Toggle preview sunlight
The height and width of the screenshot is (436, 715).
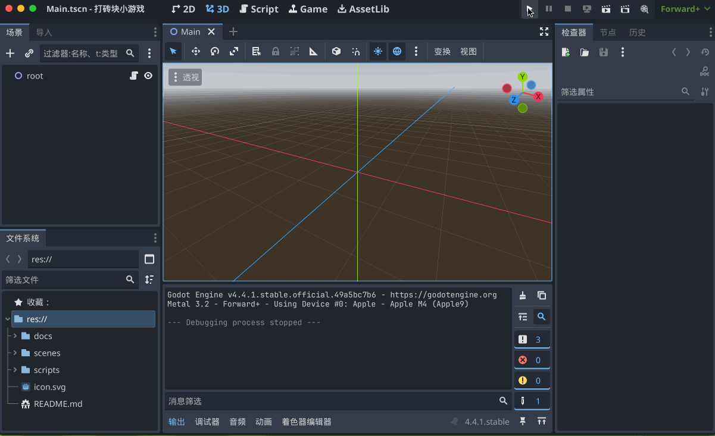point(378,52)
